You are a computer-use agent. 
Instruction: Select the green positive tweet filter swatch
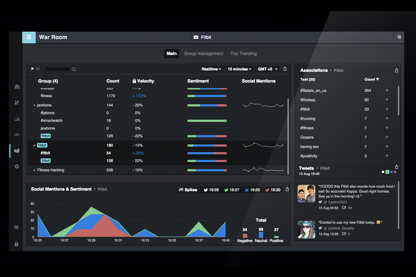[387, 172]
